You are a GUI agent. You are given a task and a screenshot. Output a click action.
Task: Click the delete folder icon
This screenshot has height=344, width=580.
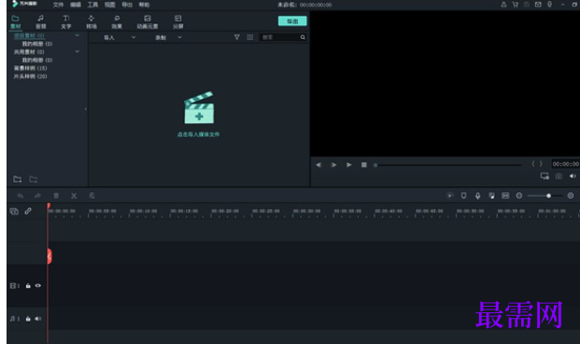(x=34, y=179)
